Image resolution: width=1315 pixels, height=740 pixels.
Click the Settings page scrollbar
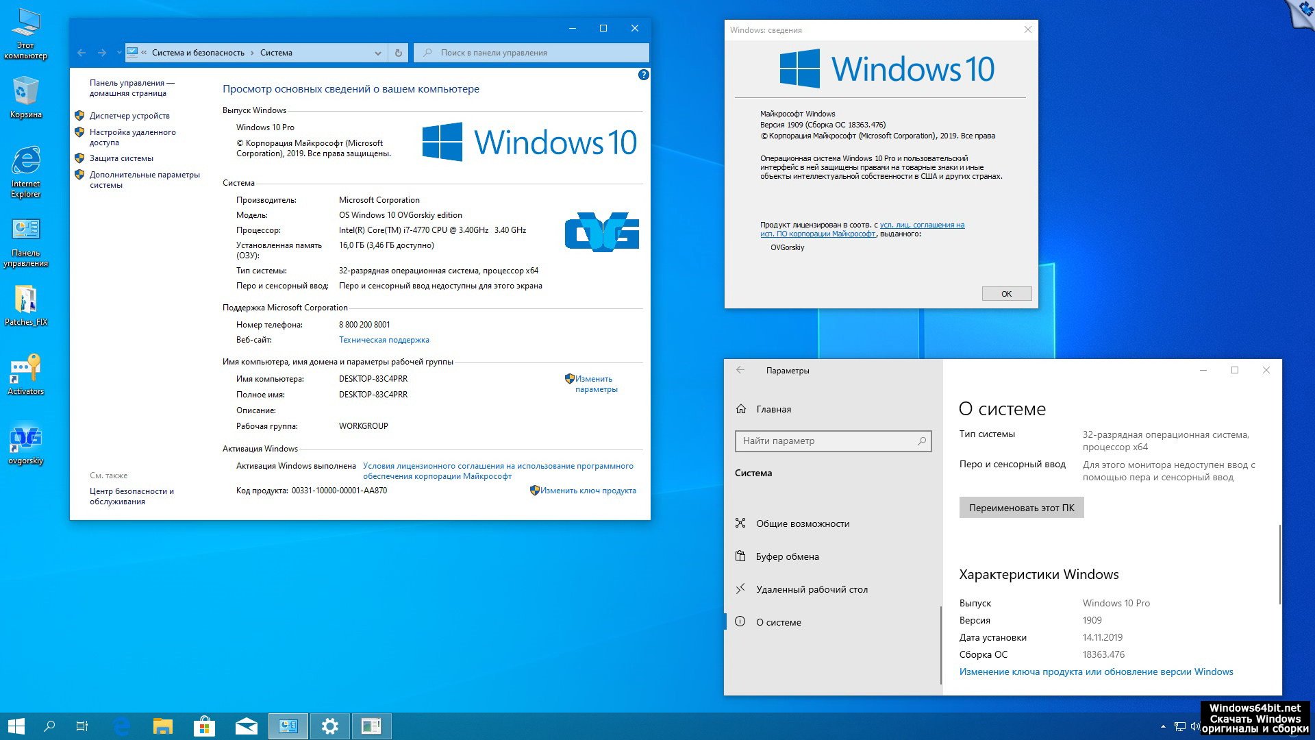click(1279, 564)
